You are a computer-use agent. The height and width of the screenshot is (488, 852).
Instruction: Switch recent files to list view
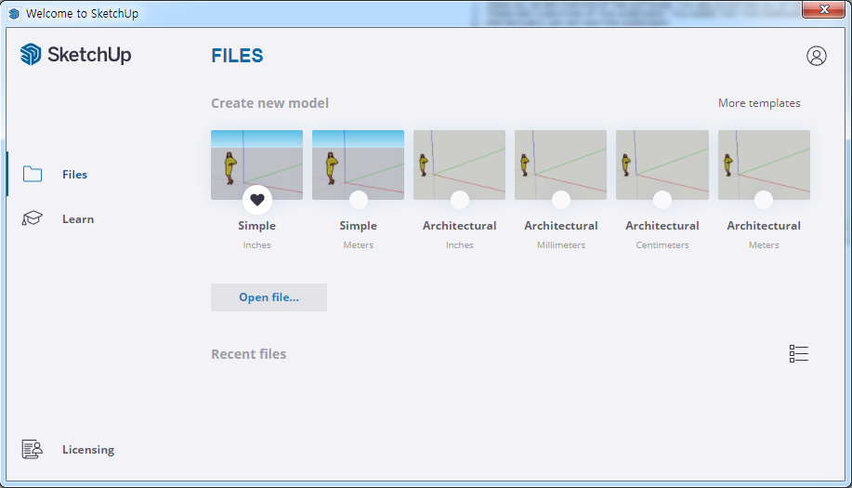point(799,354)
